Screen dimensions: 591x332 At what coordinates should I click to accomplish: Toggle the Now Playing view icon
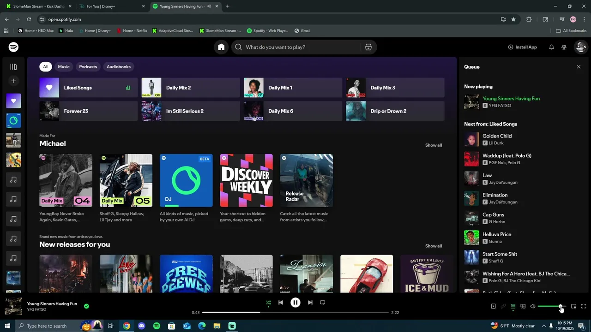[493, 306]
